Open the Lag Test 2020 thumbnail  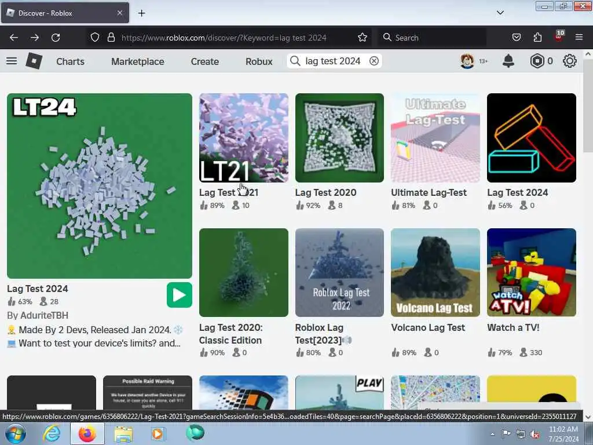coord(339,138)
